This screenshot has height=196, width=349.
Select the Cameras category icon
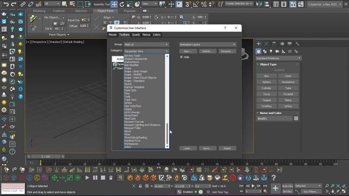pyautogui.click(x=277, y=51)
